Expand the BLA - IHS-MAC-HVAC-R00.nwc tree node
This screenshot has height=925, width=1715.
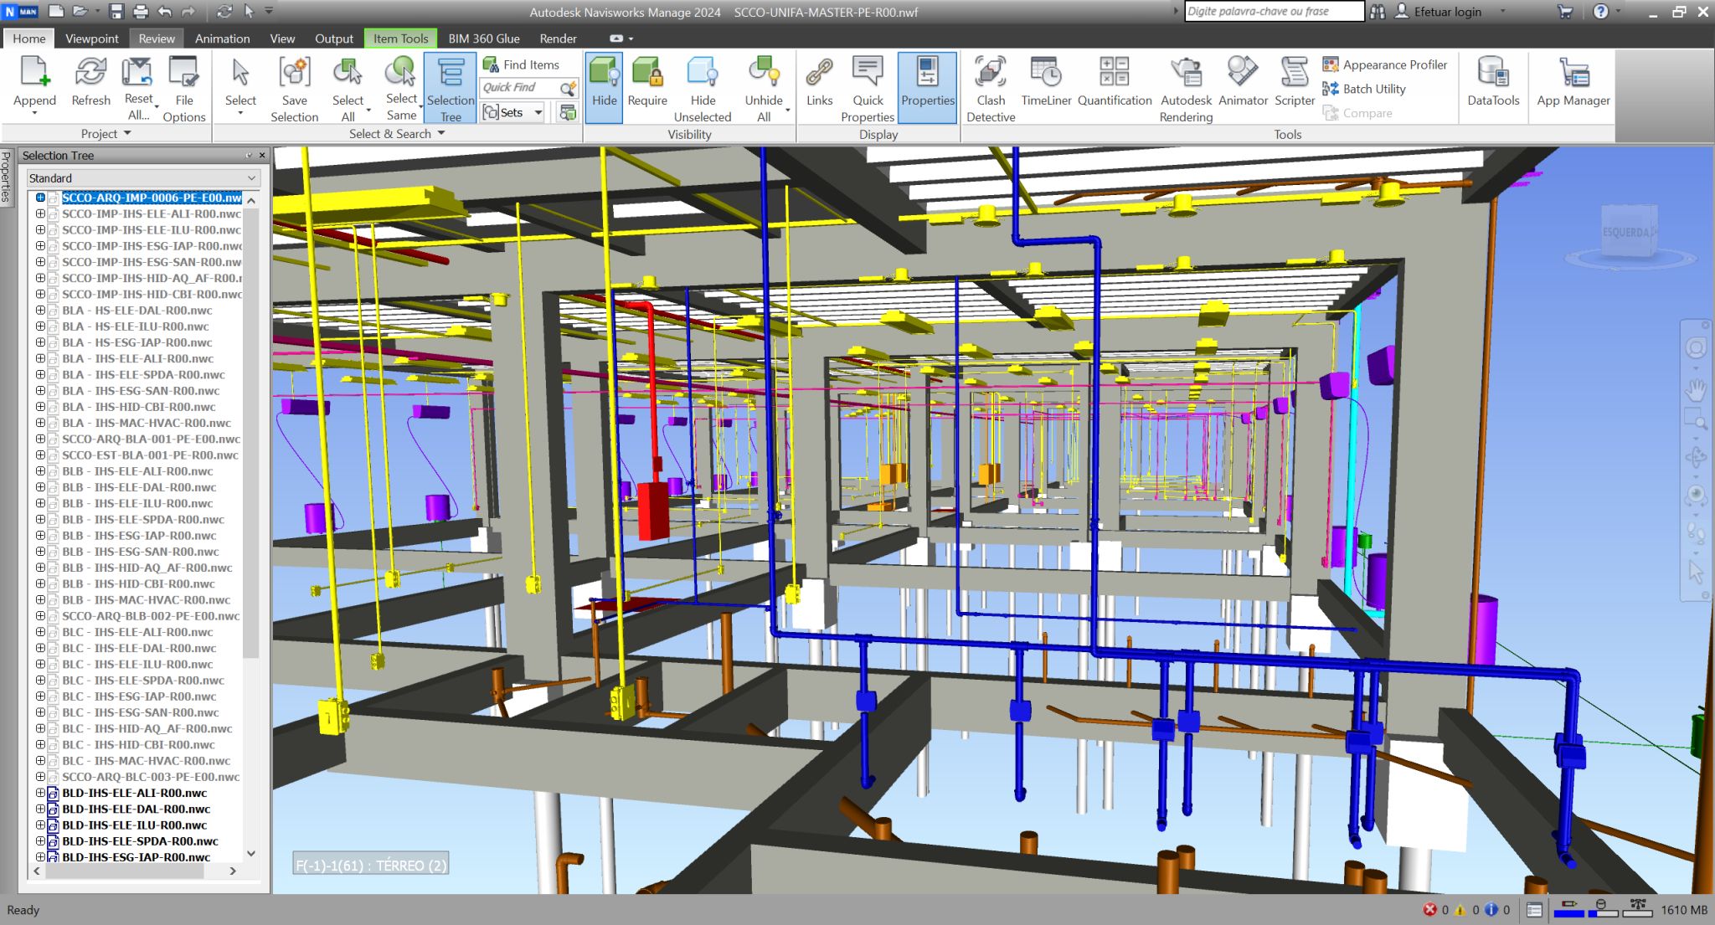coord(40,423)
